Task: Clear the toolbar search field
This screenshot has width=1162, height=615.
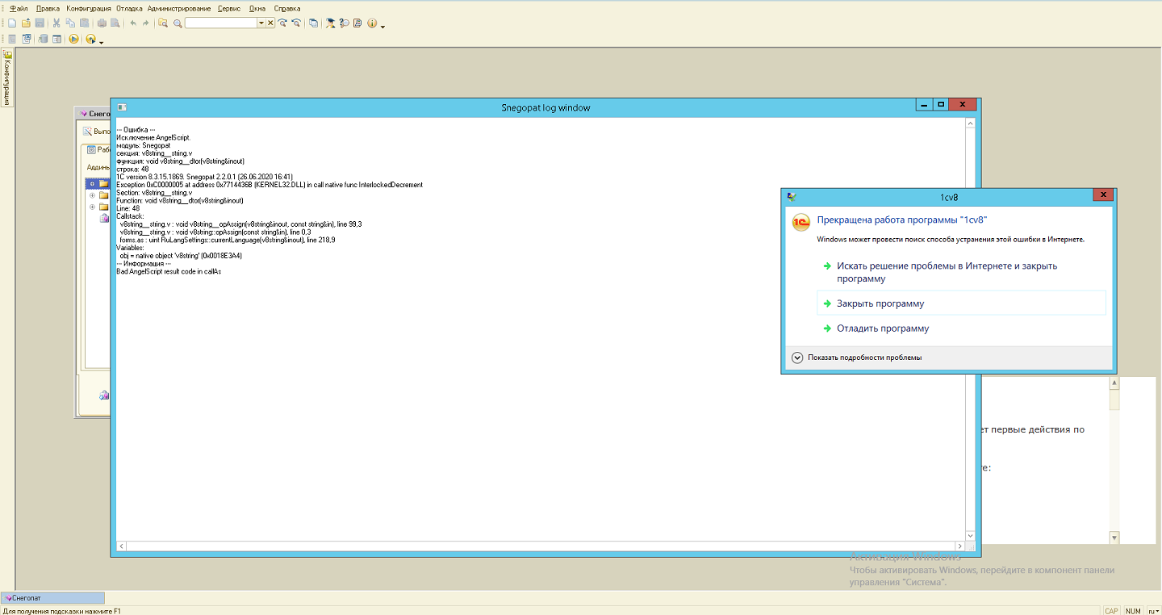Action: coord(270,23)
